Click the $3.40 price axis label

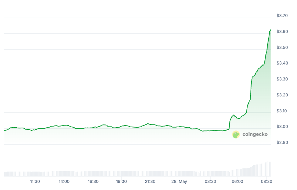click(x=282, y=63)
